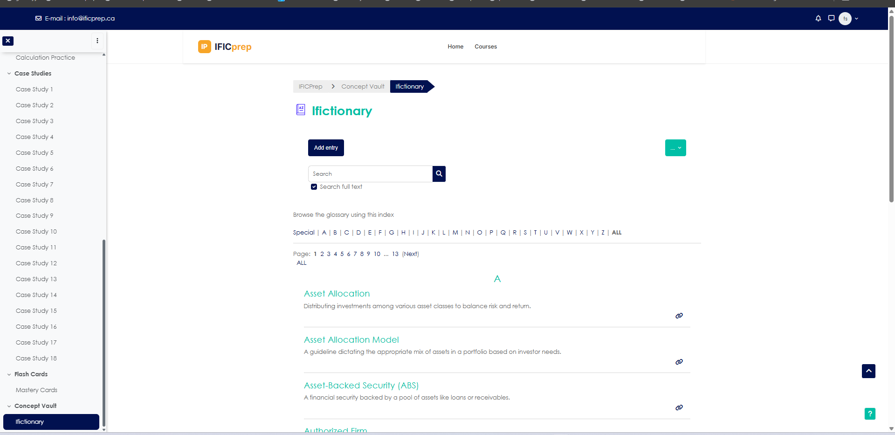Open Mastery Cards in sidebar

tap(36, 390)
